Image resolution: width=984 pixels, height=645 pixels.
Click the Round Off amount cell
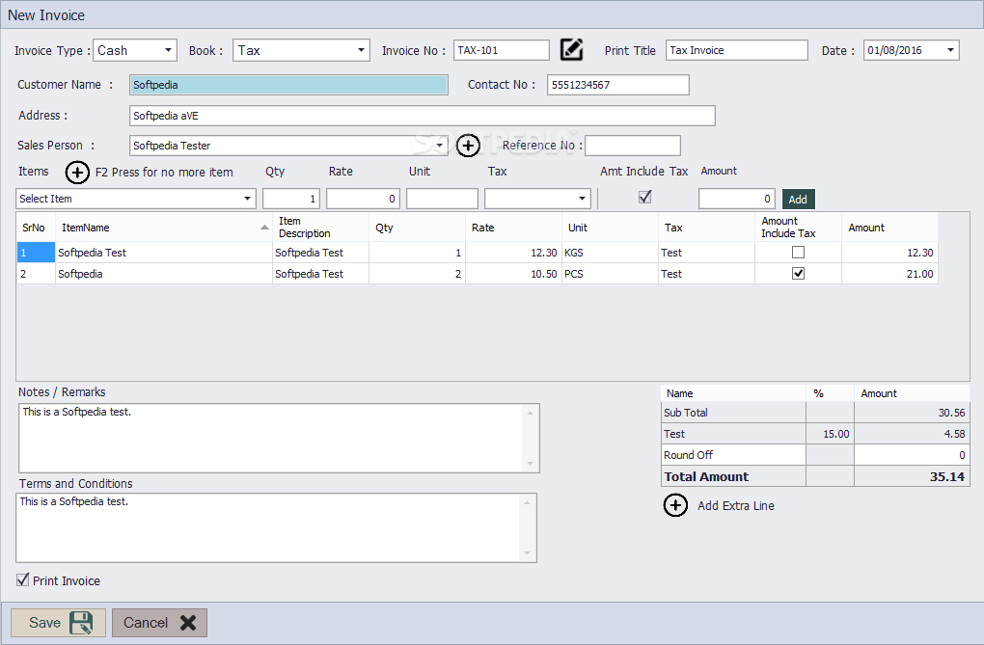(912, 455)
